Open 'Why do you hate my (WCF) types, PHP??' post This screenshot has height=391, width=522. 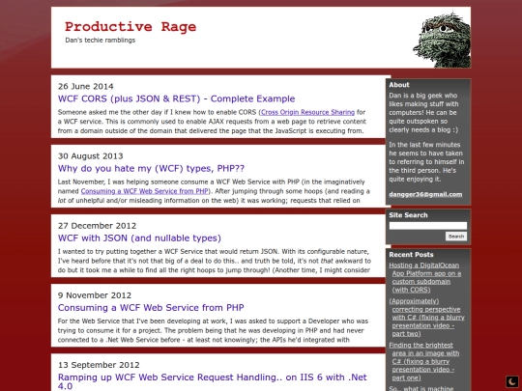click(151, 168)
